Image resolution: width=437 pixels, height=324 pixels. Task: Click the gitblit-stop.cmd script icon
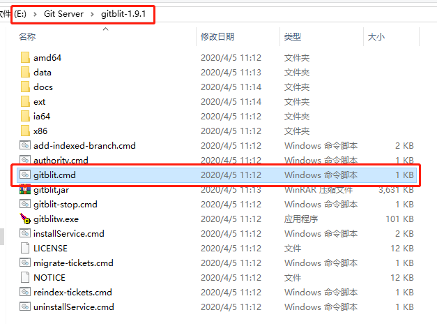[25, 204]
